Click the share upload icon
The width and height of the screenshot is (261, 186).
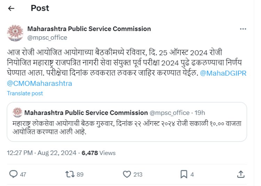(240, 174)
